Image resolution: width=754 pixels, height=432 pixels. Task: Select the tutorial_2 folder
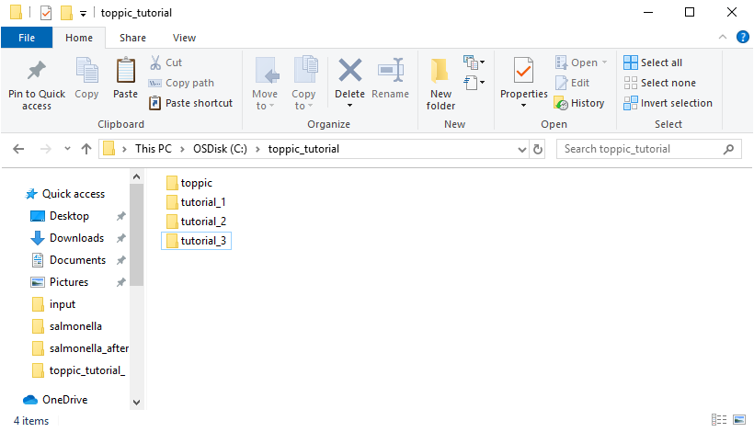point(202,222)
